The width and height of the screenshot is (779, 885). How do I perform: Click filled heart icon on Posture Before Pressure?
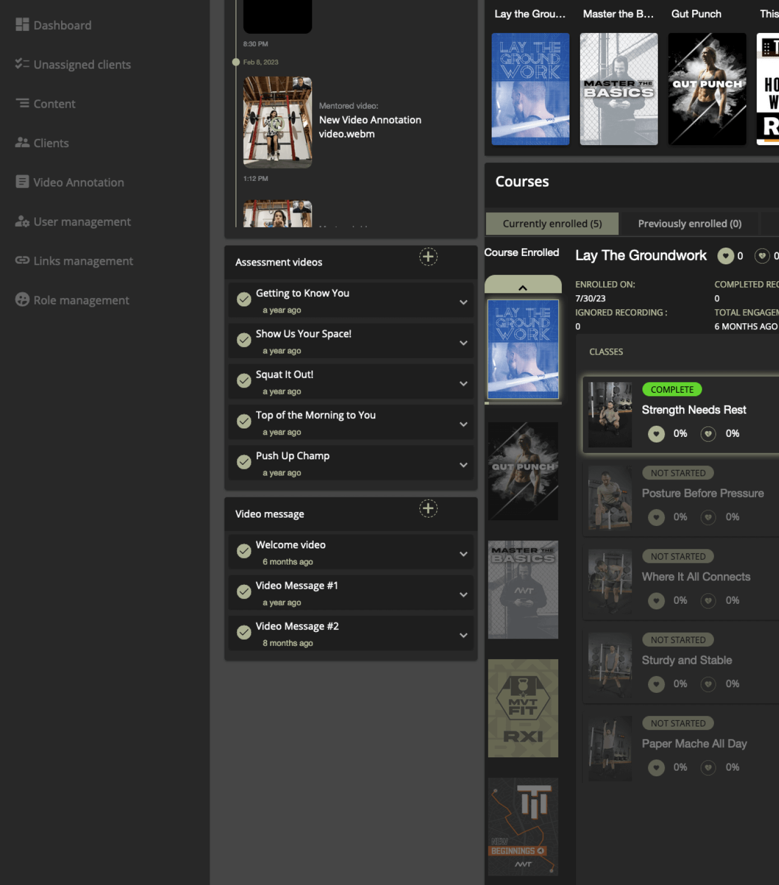(656, 517)
